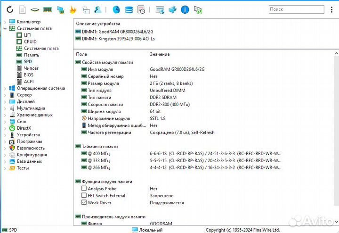Expand the Операционная система tree node
This screenshot has width=339, height=233.
tap(5, 88)
